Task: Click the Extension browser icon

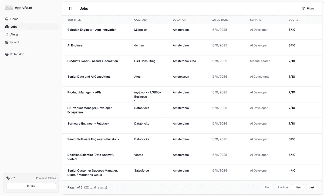Action: (7, 54)
